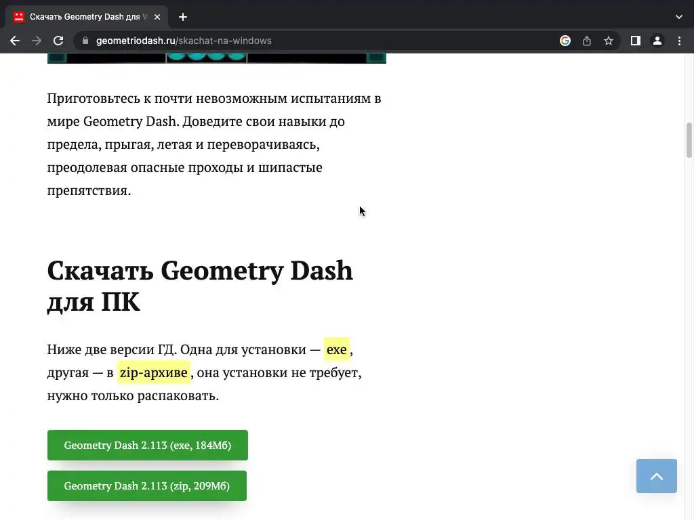
Task: Click the forward navigation arrow
Action: (37, 41)
